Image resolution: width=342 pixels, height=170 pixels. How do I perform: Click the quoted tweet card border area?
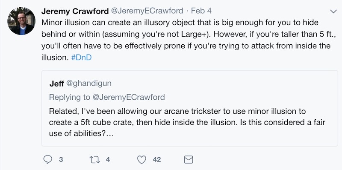pos(189,108)
